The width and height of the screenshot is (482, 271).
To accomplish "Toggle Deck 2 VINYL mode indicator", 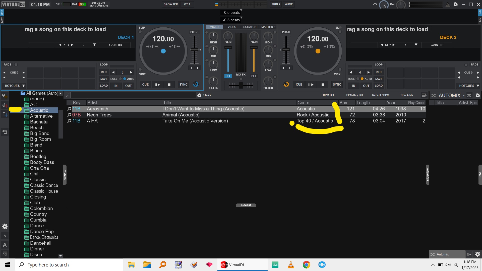I will tap(340, 69).
